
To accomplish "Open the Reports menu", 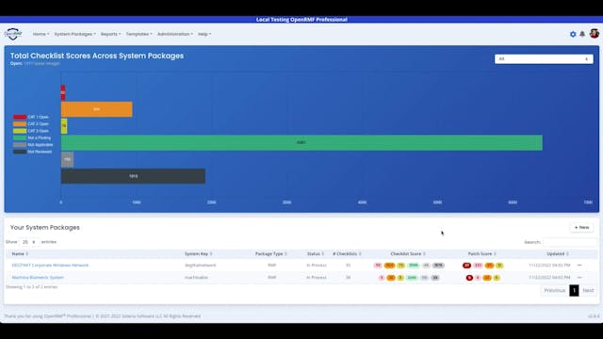I will coord(111,34).
